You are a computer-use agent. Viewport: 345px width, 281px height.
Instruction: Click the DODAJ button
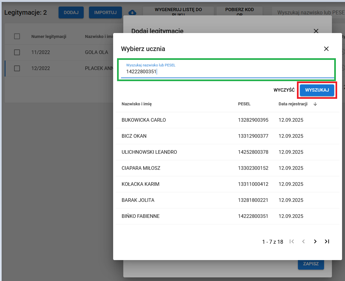(71, 12)
